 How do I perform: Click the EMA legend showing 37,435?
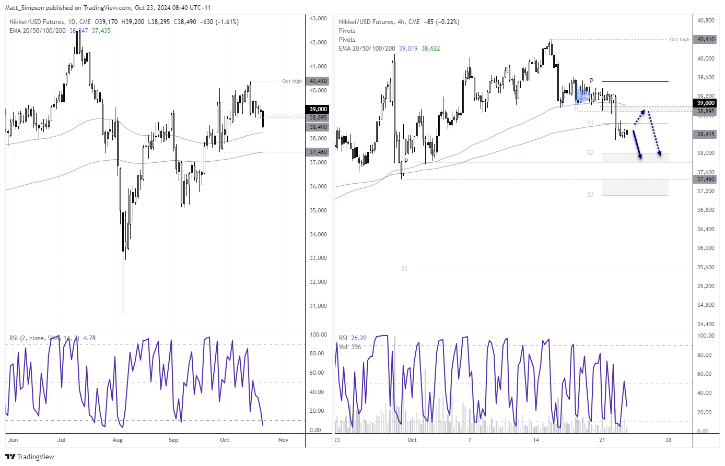60,31
